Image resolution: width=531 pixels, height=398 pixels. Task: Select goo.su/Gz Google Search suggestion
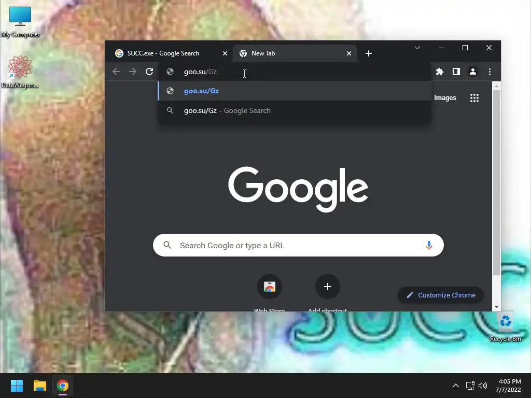coord(295,111)
